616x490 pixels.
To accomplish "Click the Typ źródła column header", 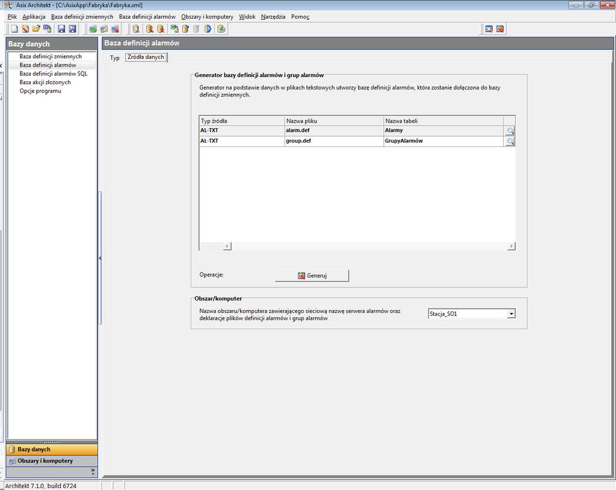I will tap(242, 121).
